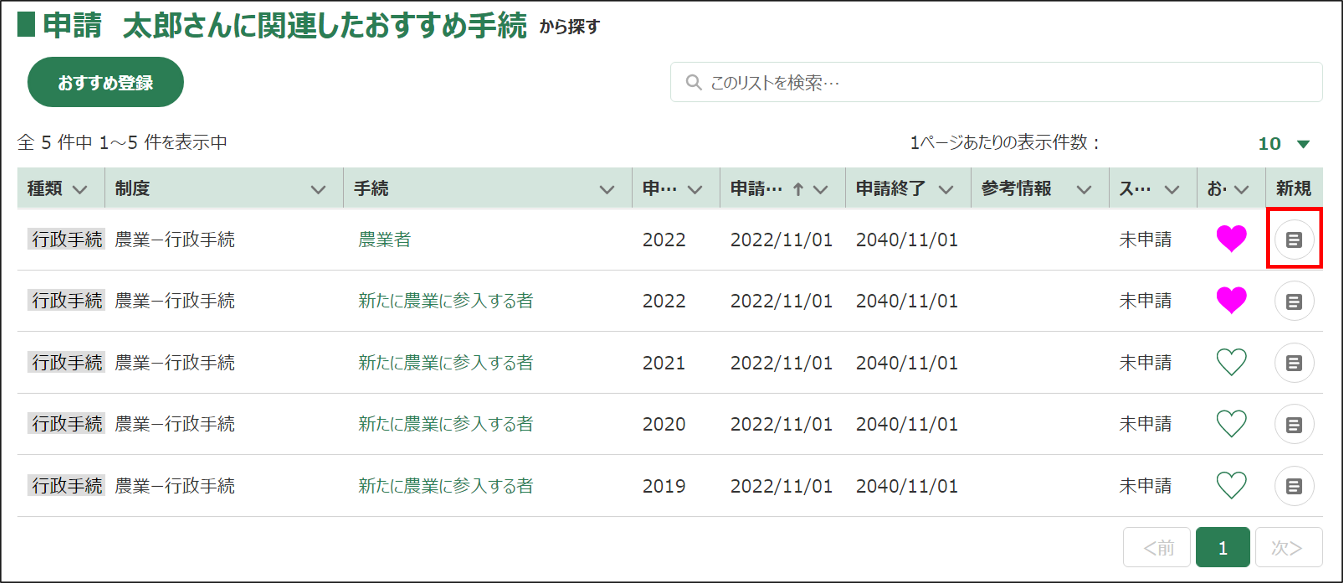1343x583 pixels.
Task: Click the search magnifier icon
Action: [693, 82]
